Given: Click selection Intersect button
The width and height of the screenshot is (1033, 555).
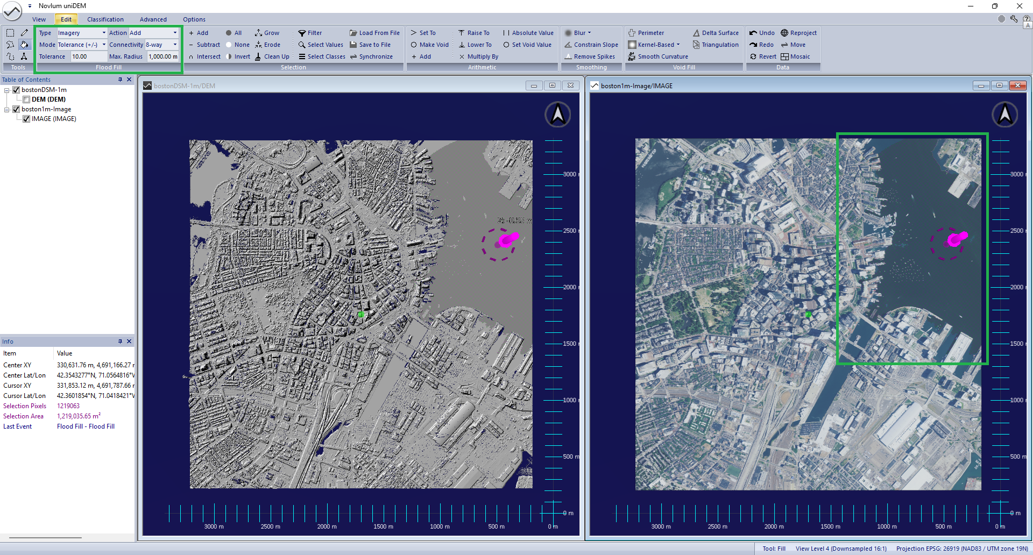Looking at the screenshot, I should (204, 56).
